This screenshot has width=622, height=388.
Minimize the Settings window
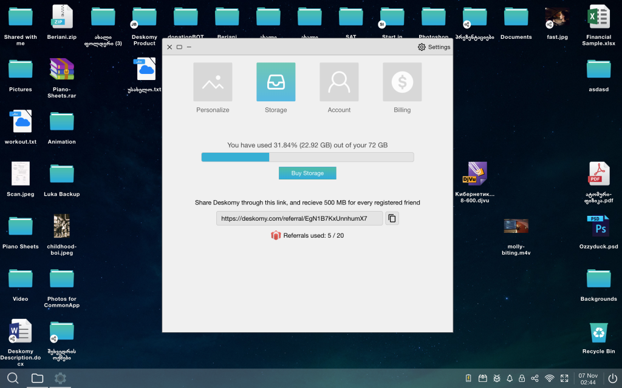[190, 47]
